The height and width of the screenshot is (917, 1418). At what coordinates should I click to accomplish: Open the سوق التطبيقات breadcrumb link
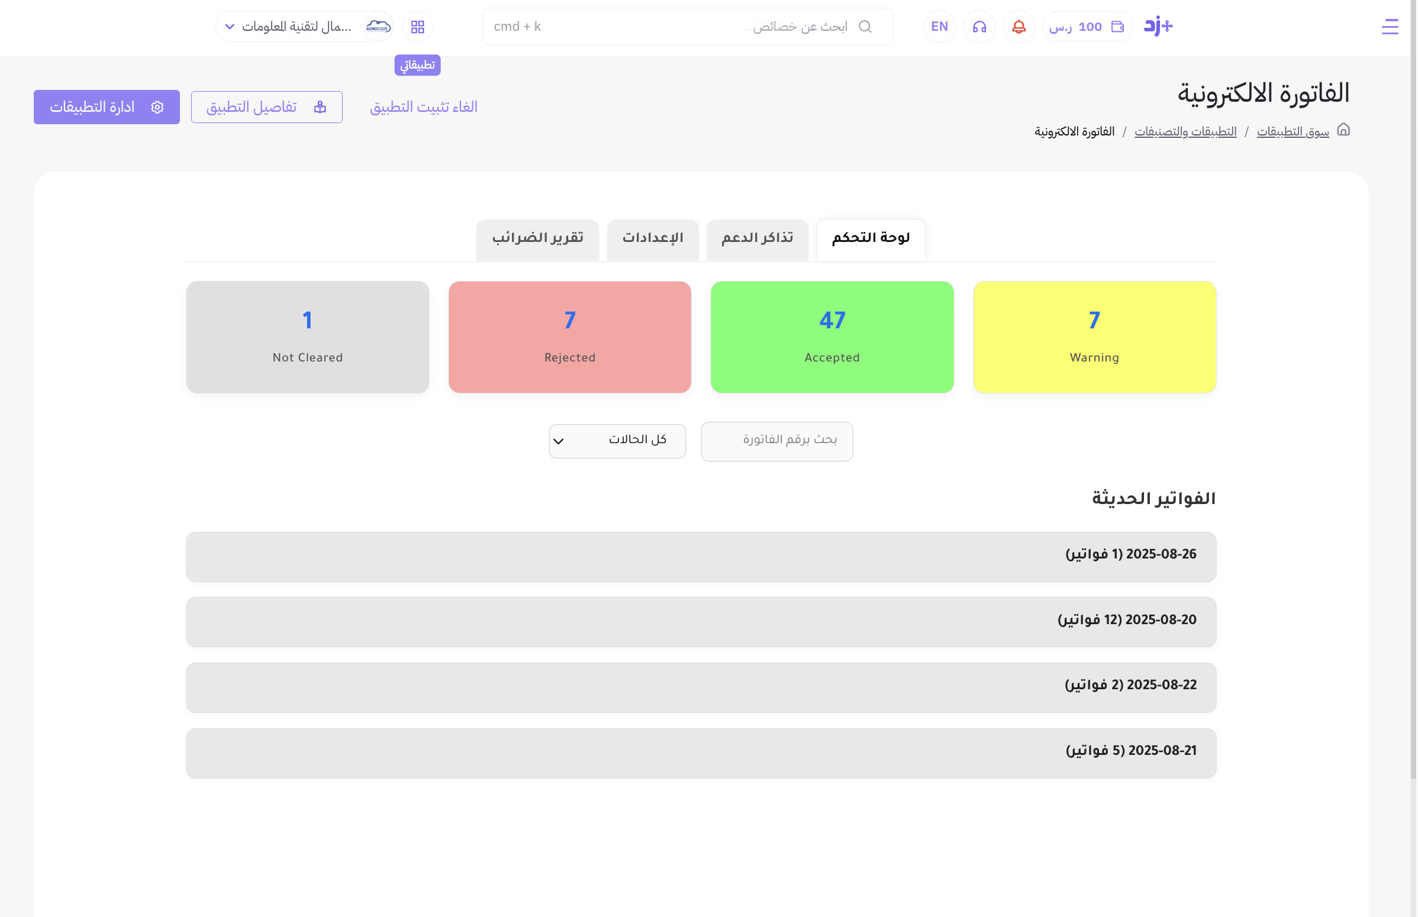tap(1293, 131)
